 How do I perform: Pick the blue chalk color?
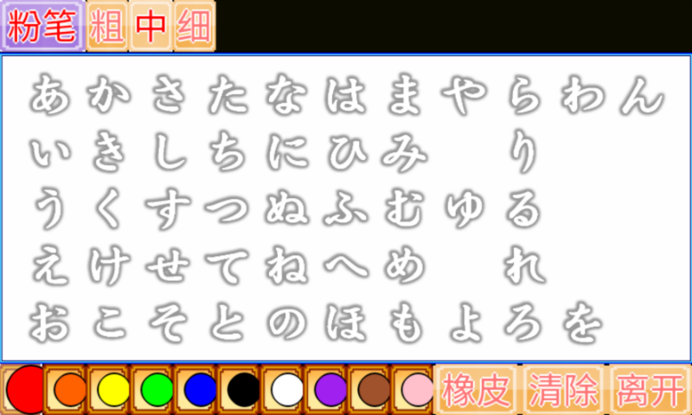click(201, 390)
